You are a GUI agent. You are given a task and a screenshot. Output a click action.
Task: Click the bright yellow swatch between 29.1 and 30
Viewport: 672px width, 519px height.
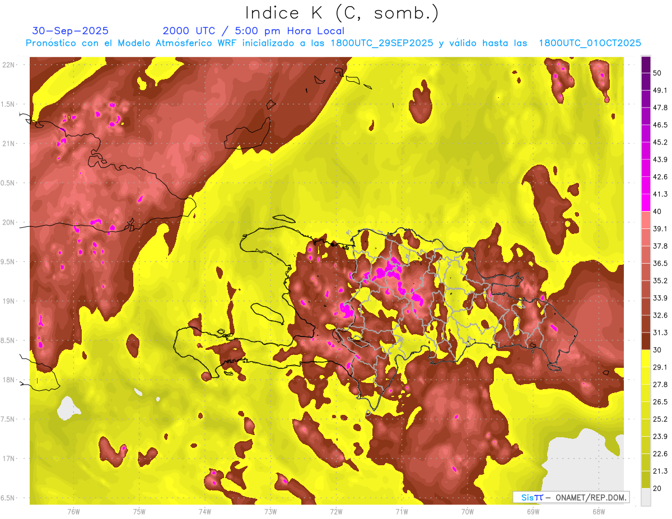[646, 358]
